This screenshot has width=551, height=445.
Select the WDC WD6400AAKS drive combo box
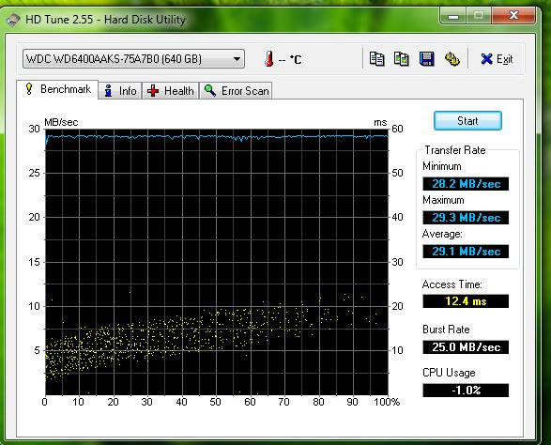(x=133, y=59)
